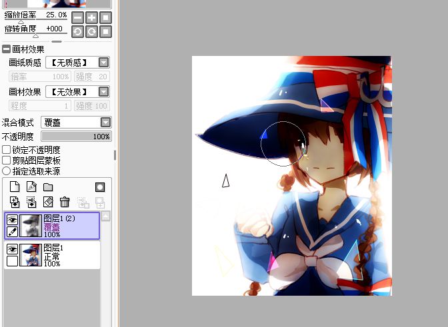448x327 pixels.
Task: Create a new normal layer
Action: click(15, 187)
